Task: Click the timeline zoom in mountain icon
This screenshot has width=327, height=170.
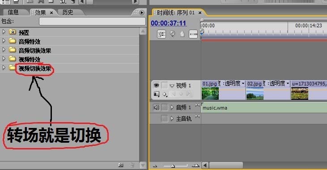Action: coord(195,166)
